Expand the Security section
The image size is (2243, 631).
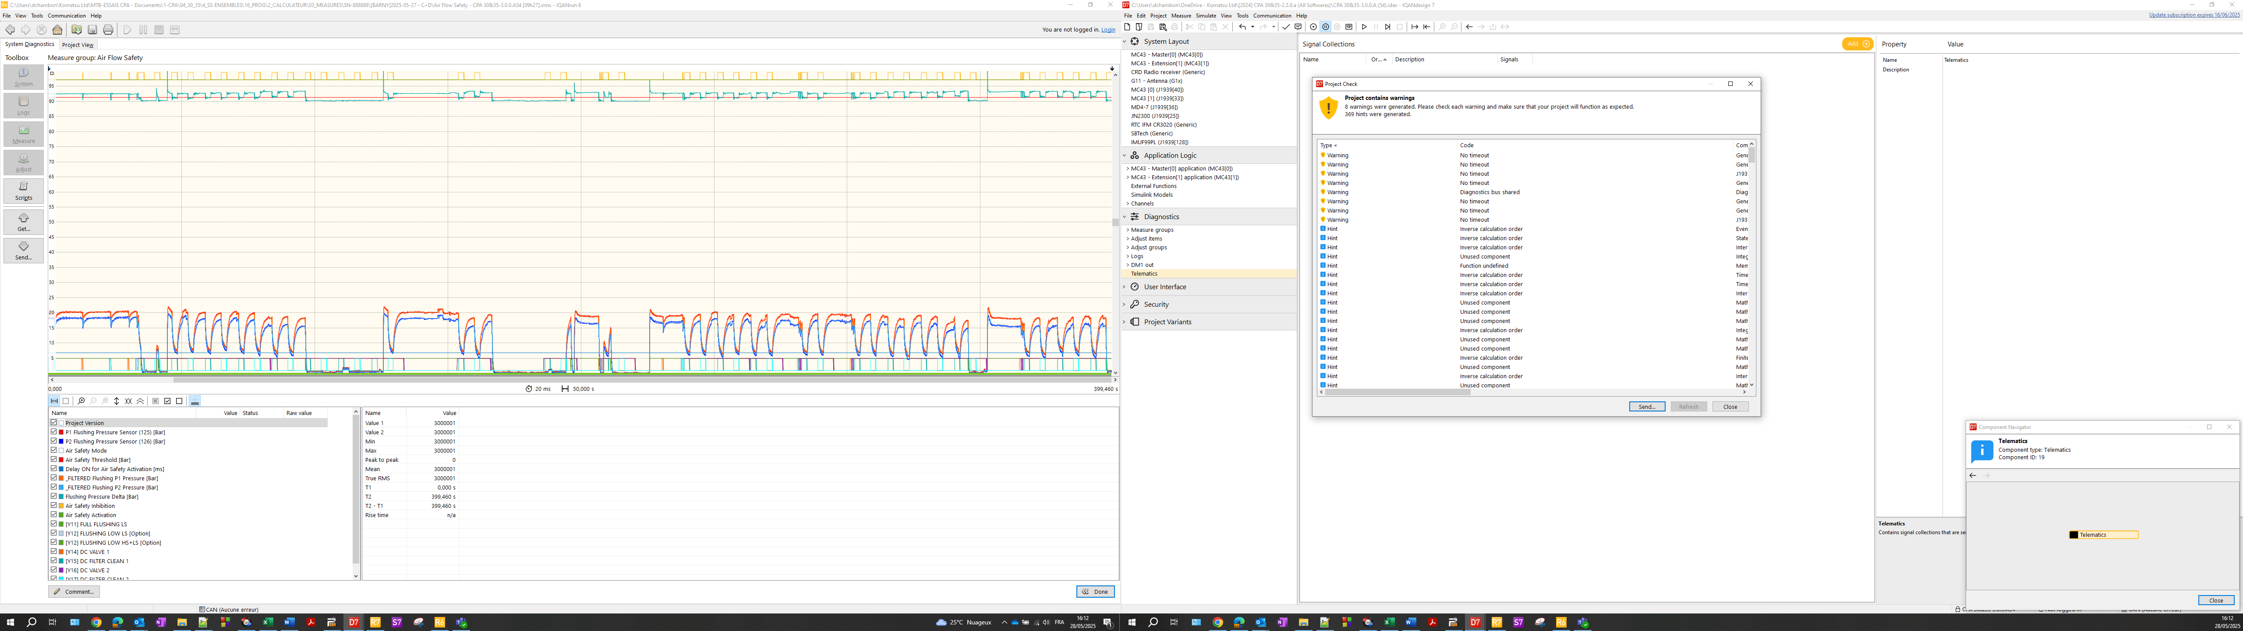pos(1125,304)
